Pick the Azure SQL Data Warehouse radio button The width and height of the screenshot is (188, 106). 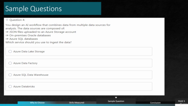(x=10, y=75)
